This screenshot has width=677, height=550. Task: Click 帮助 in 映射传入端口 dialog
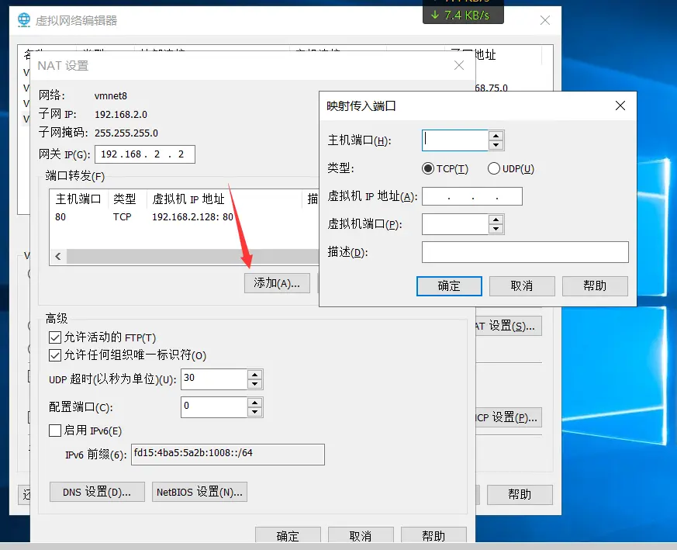595,286
